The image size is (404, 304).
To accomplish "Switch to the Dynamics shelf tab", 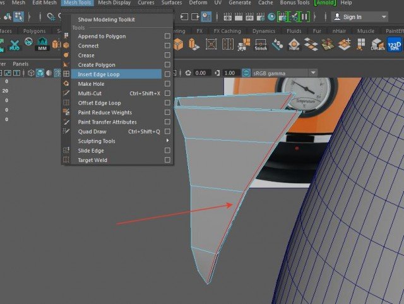I will 263,30.
